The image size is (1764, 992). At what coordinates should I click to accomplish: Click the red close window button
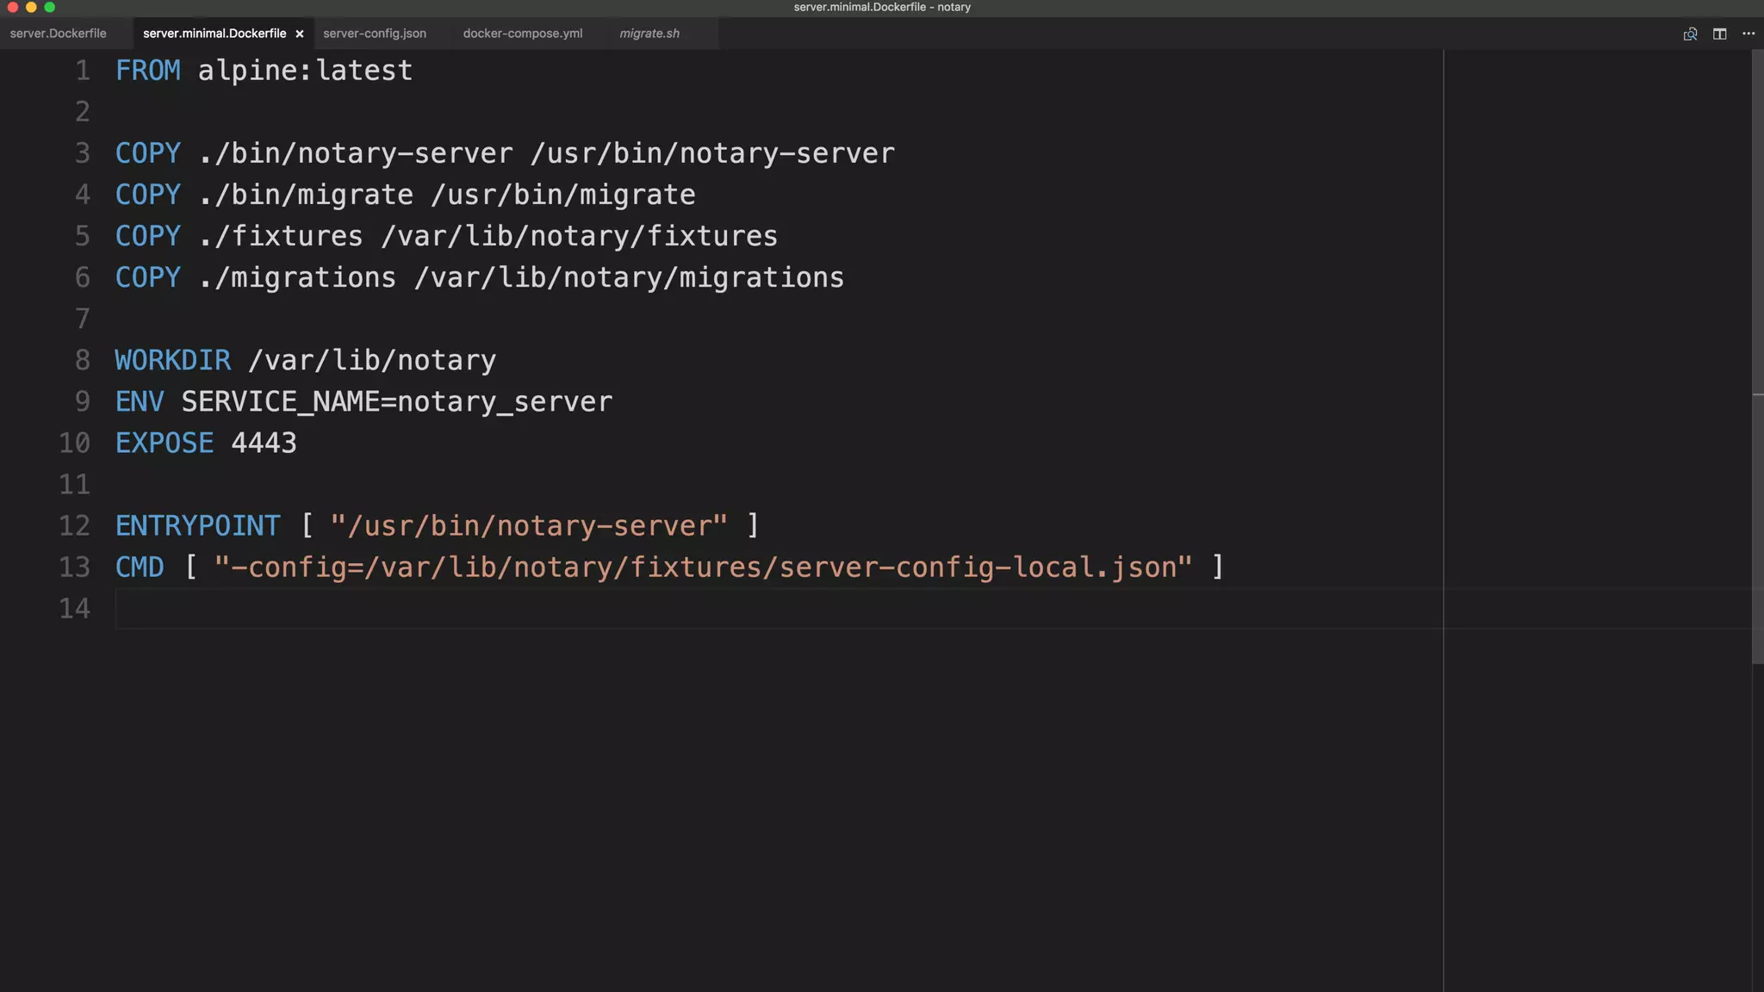(x=12, y=7)
